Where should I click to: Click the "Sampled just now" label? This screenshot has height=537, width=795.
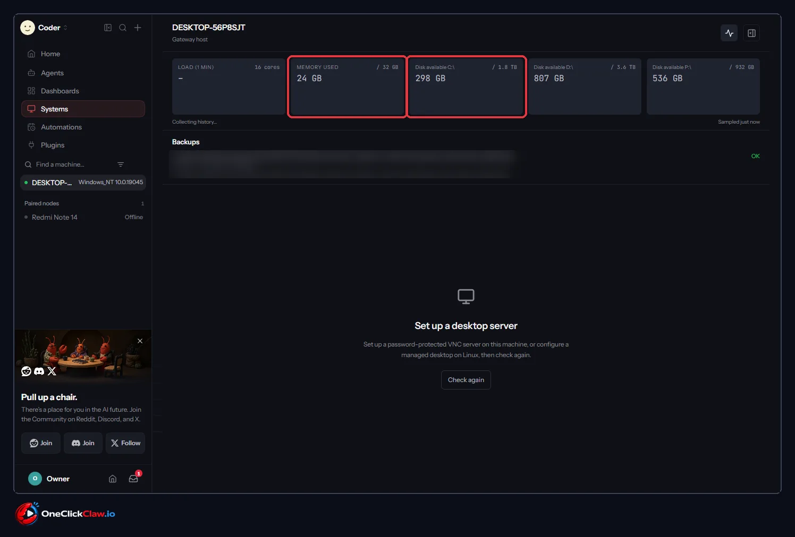point(739,122)
